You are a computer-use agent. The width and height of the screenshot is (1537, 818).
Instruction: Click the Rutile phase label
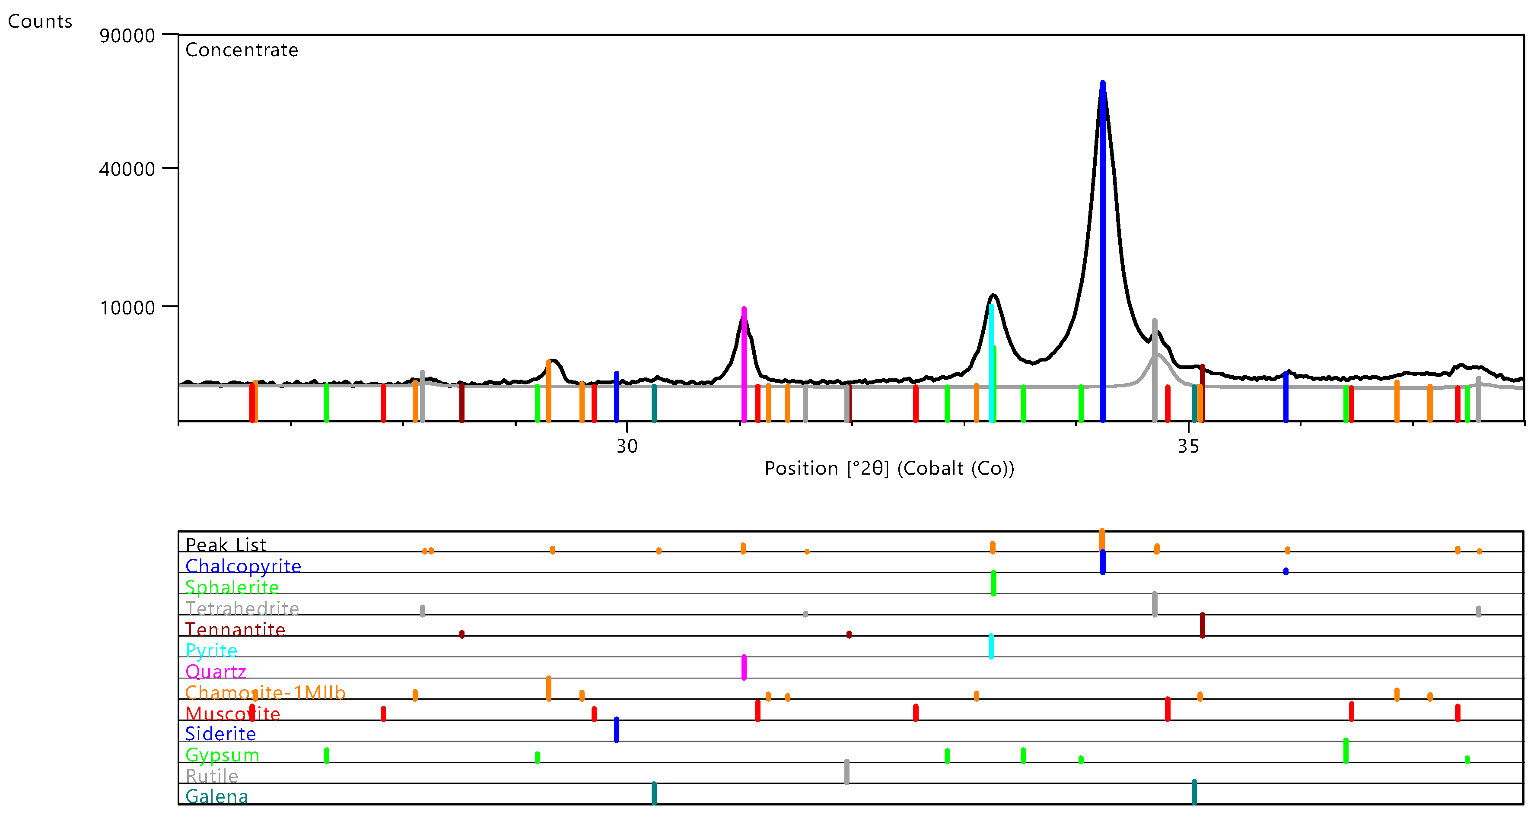click(212, 776)
